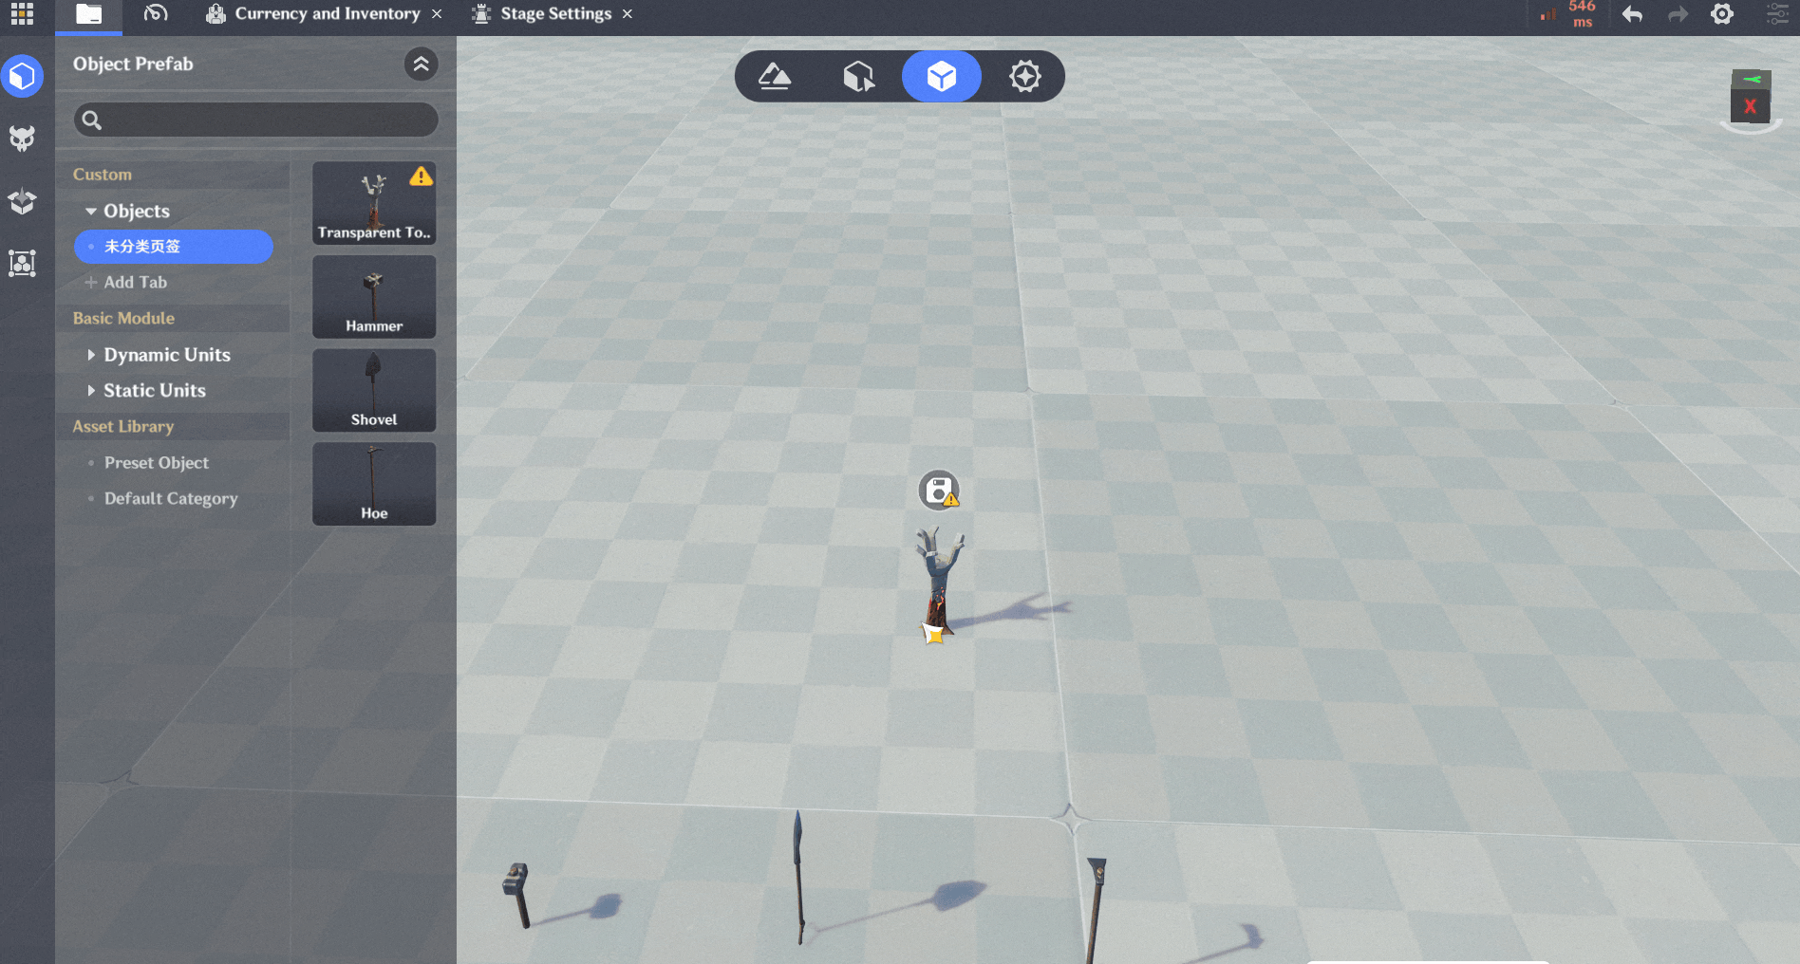1800x964 pixels.
Task: Undo the last action
Action: coord(1632,14)
